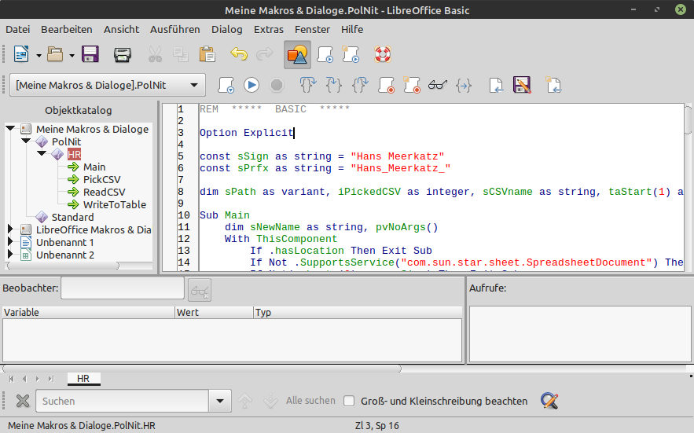694x433 pixels.
Task: Open the Ansicht menu
Action: coord(121,30)
